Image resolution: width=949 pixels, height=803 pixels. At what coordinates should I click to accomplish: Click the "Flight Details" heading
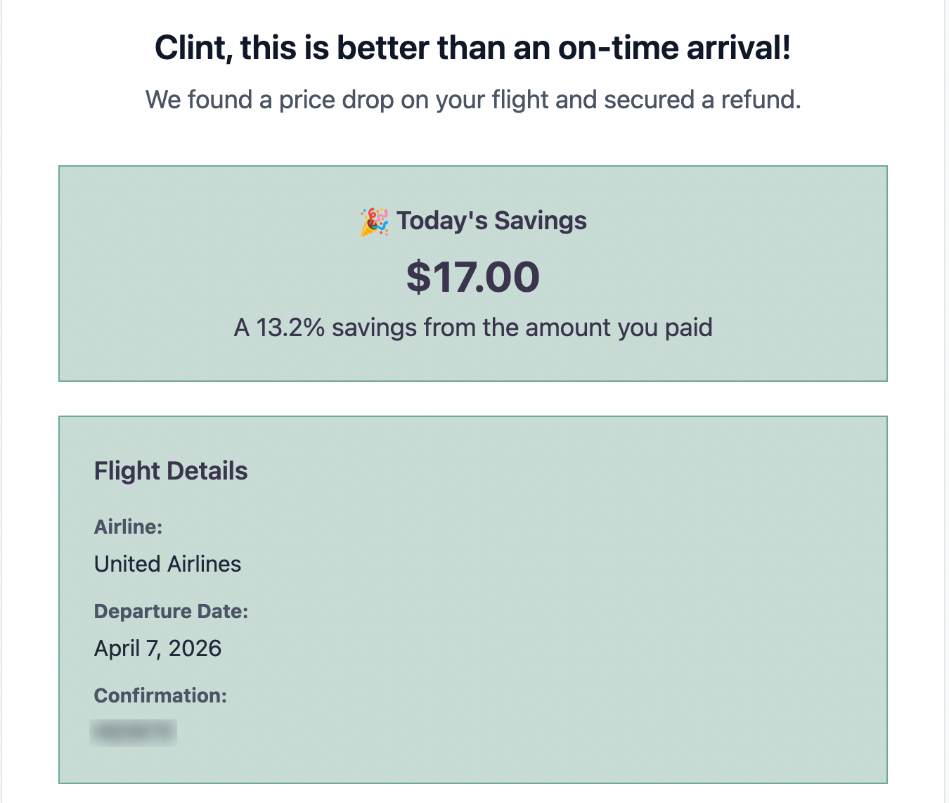point(171,471)
